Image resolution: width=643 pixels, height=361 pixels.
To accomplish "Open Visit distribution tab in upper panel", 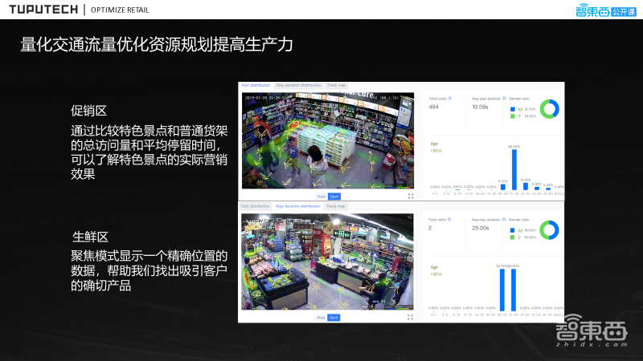I will (256, 85).
